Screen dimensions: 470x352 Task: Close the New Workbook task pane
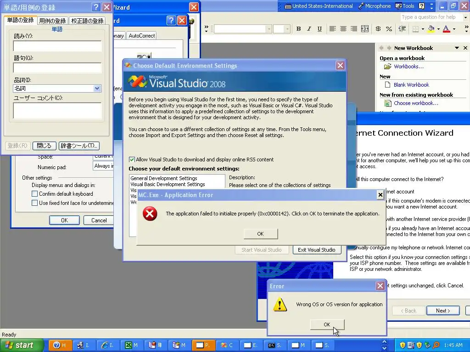465,48
